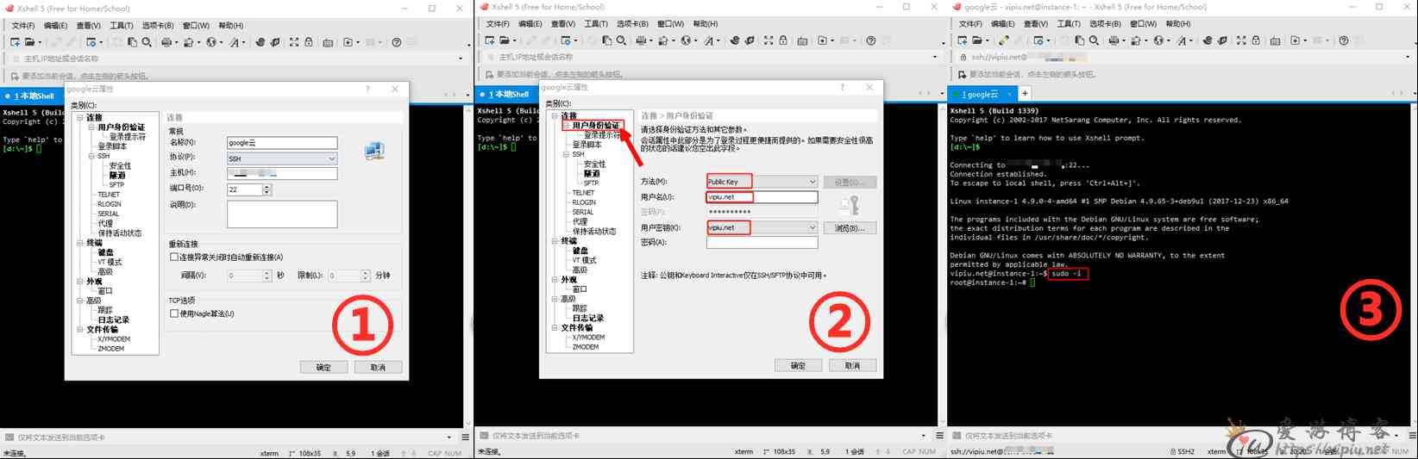The height and width of the screenshot is (459, 1418).
Task: Select 键盘 in first dialog tree
Action: point(105,252)
